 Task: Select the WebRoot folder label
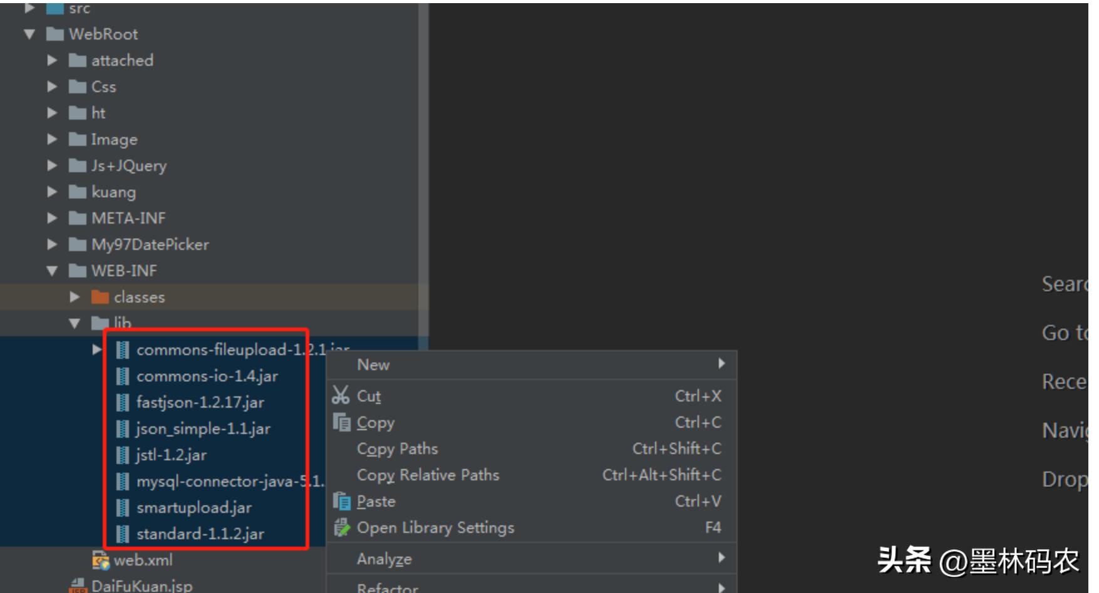[x=103, y=34]
